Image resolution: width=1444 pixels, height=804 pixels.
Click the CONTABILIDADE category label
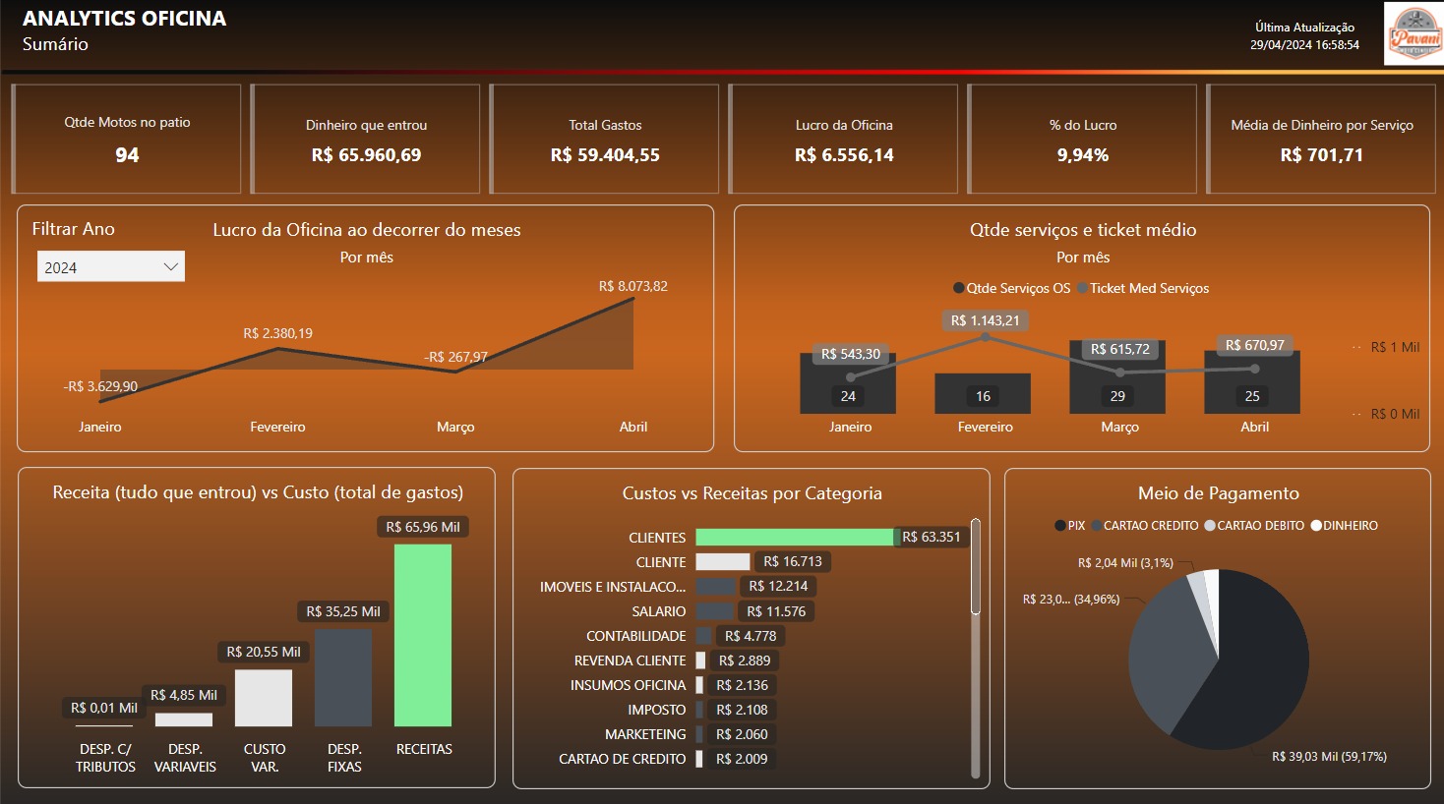click(x=636, y=636)
